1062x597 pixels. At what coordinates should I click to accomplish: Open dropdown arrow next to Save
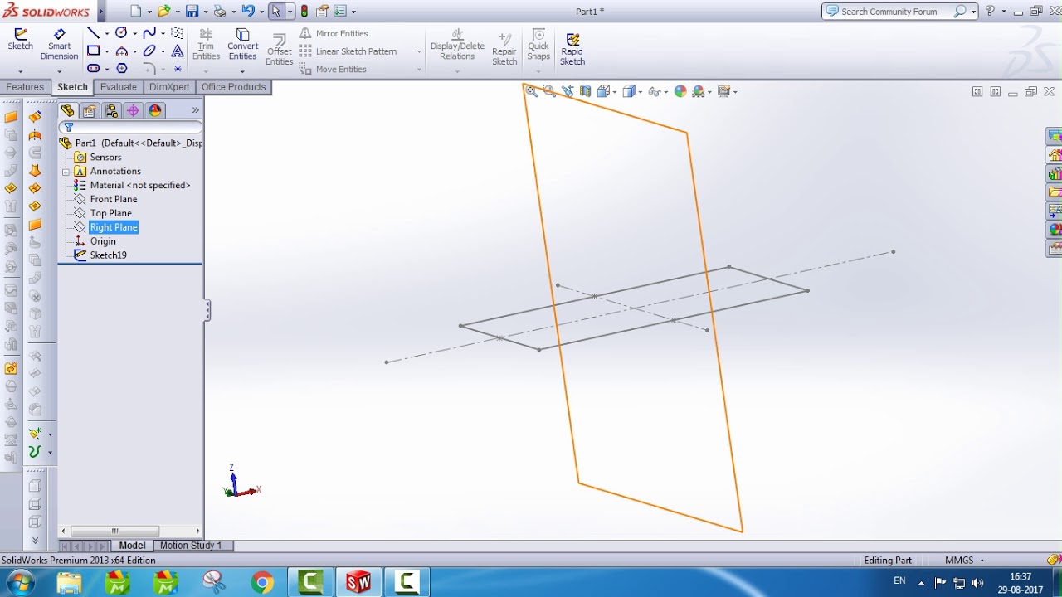coord(205,12)
